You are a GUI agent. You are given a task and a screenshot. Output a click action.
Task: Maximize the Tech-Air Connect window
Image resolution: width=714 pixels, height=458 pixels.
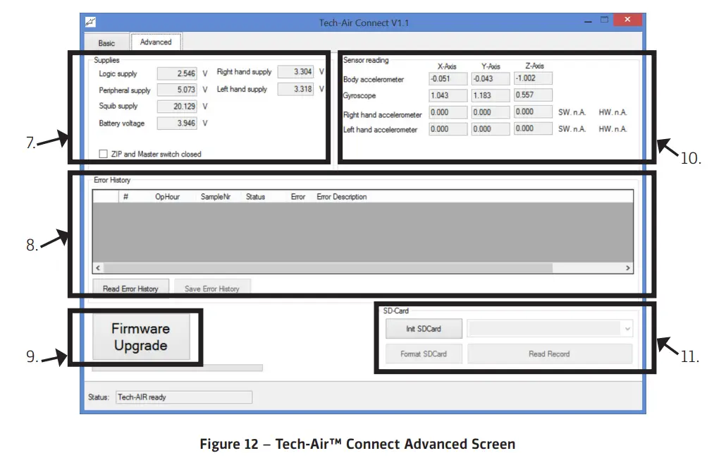(x=603, y=20)
